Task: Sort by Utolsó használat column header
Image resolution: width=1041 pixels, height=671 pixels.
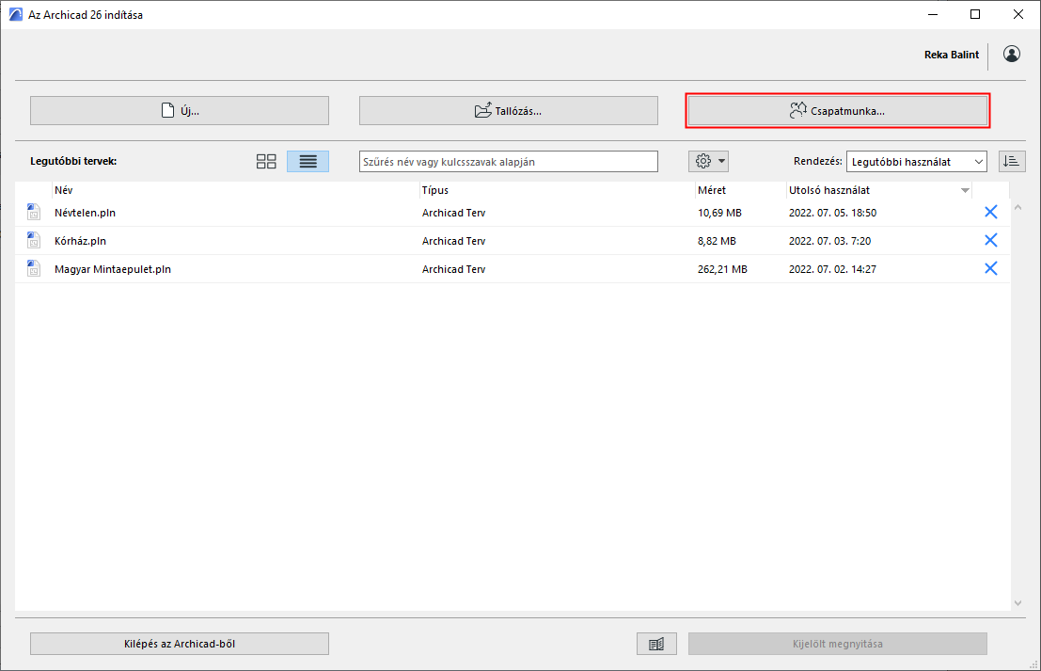Action: pyautogui.click(x=879, y=190)
